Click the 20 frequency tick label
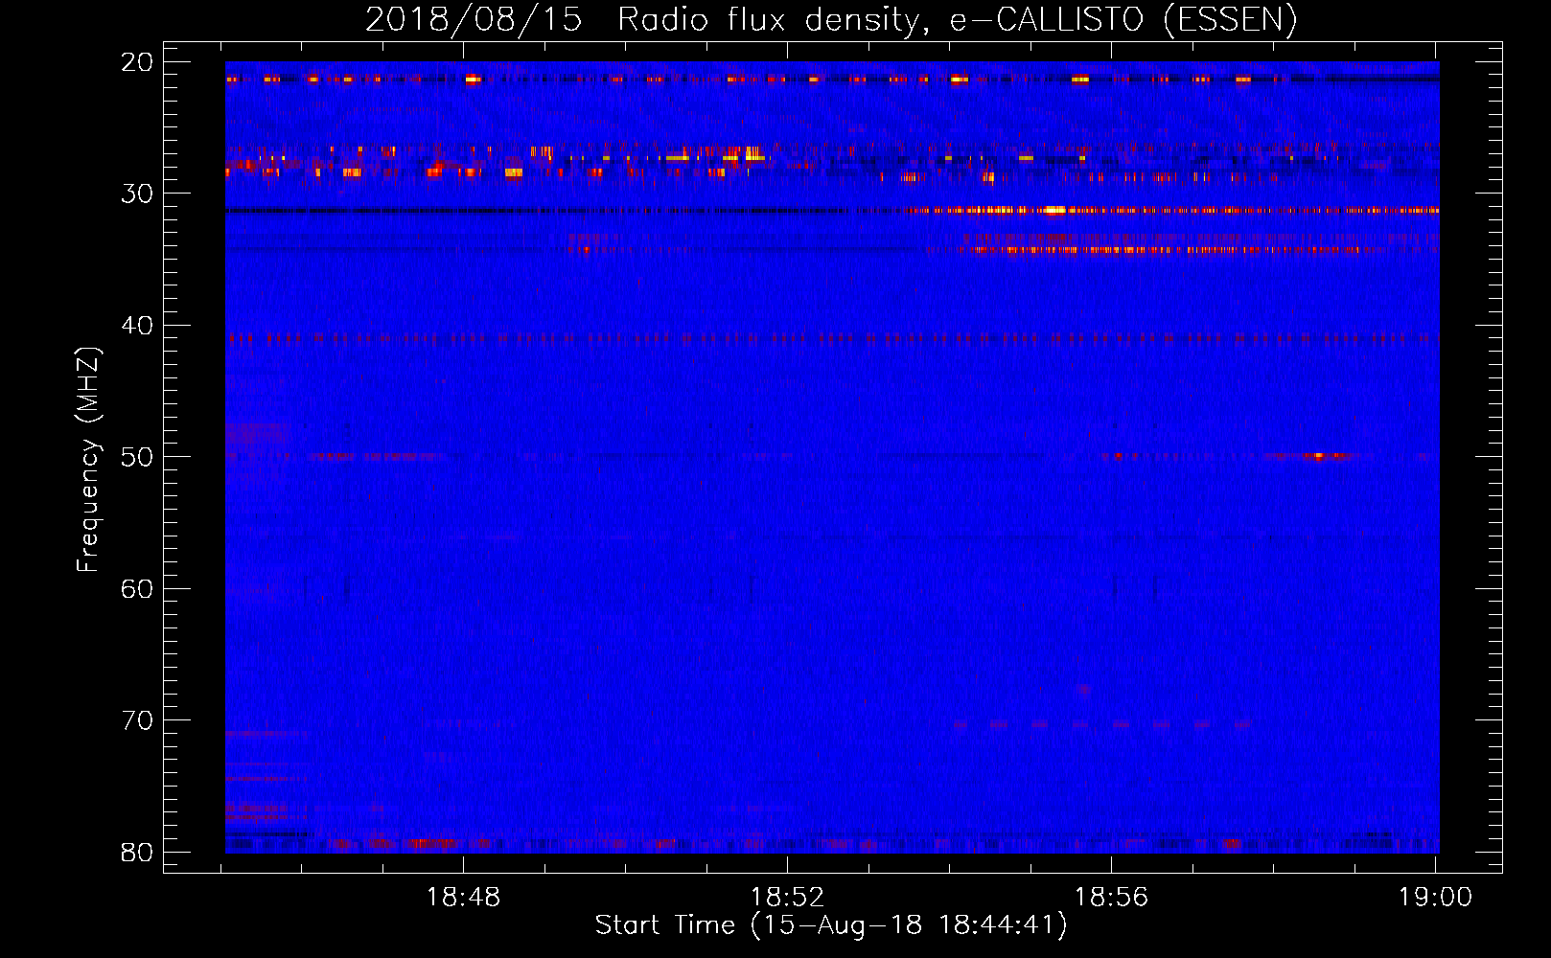Screen dimensions: 1551x958 coord(137,61)
